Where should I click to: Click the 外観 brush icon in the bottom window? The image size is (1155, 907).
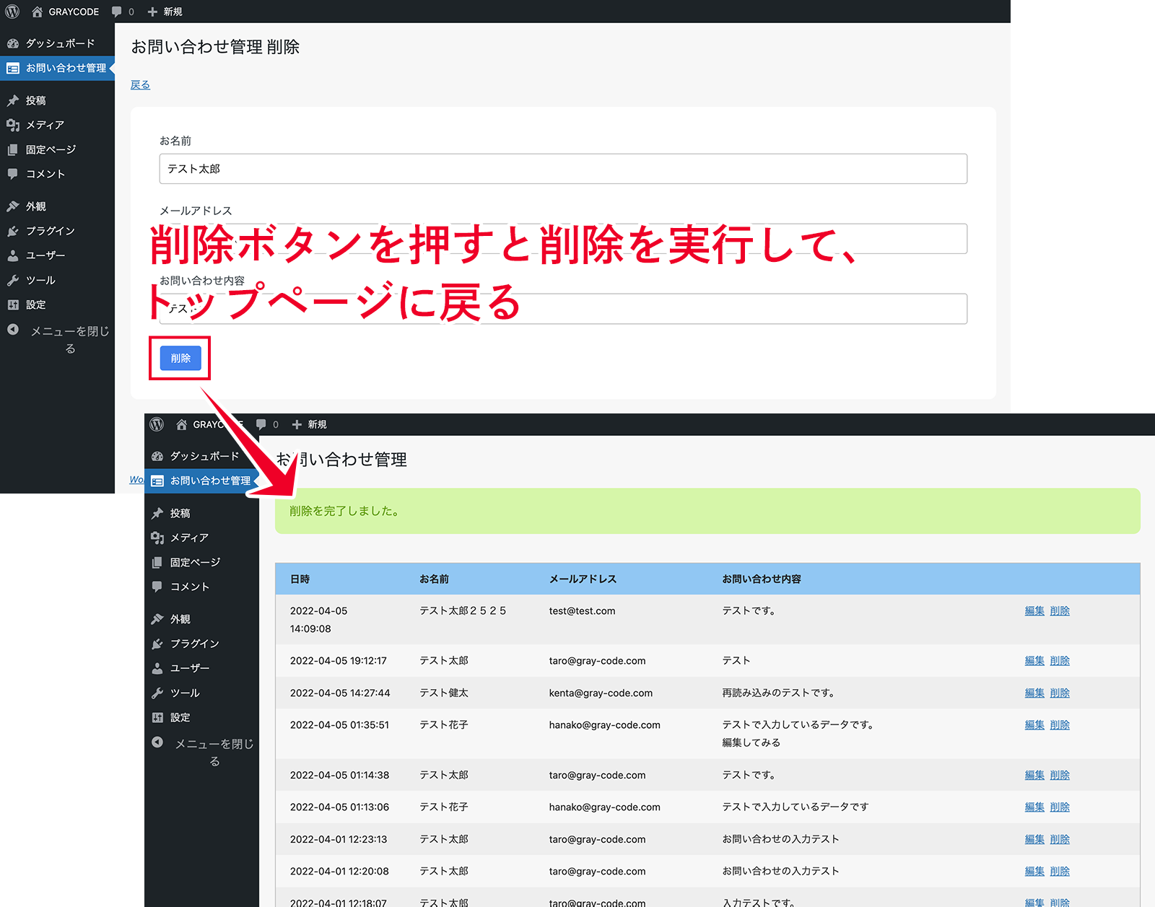157,619
